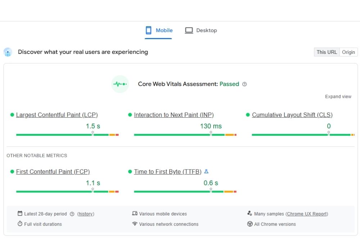The image size is (360, 242).
Task: Open help icon beside Latest 28-day period
Action: pyautogui.click(x=72, y=214)
